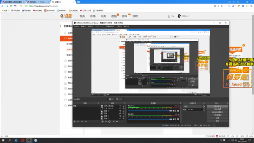The image size is (254, 143).
Task: Mute the desktop audio speaker icon
Action: tap(174, 119)
